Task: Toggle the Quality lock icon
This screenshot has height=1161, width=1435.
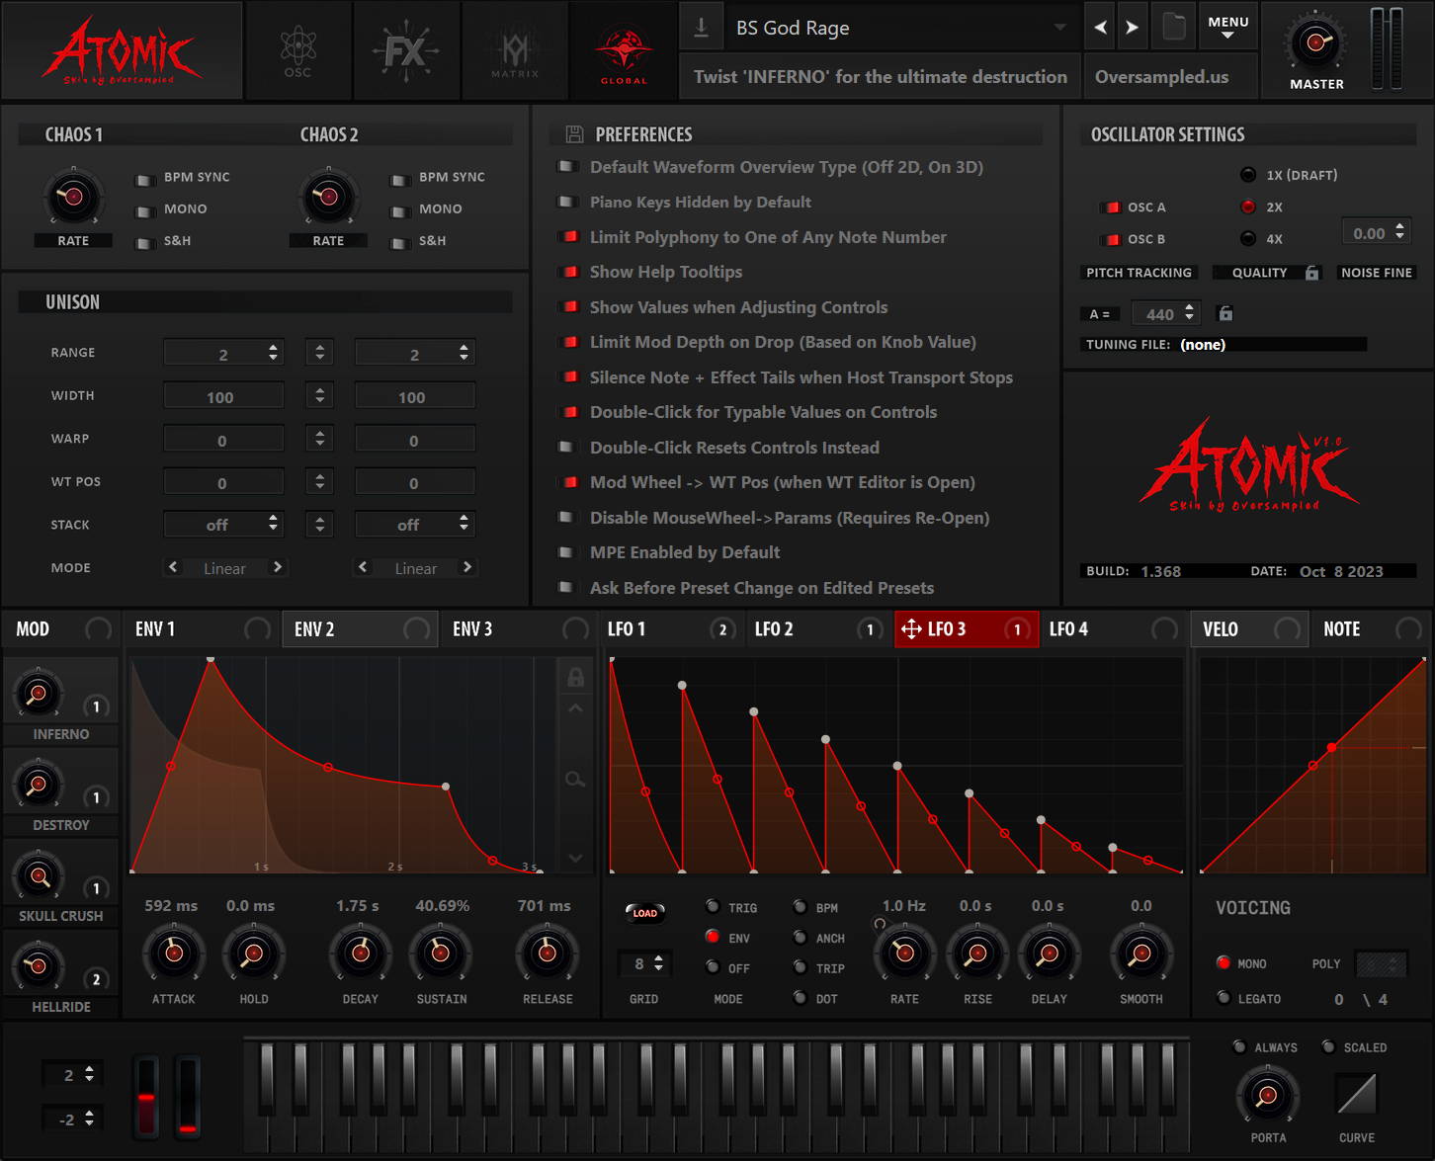Action: pyautogui.click(x=1311, y=273)
